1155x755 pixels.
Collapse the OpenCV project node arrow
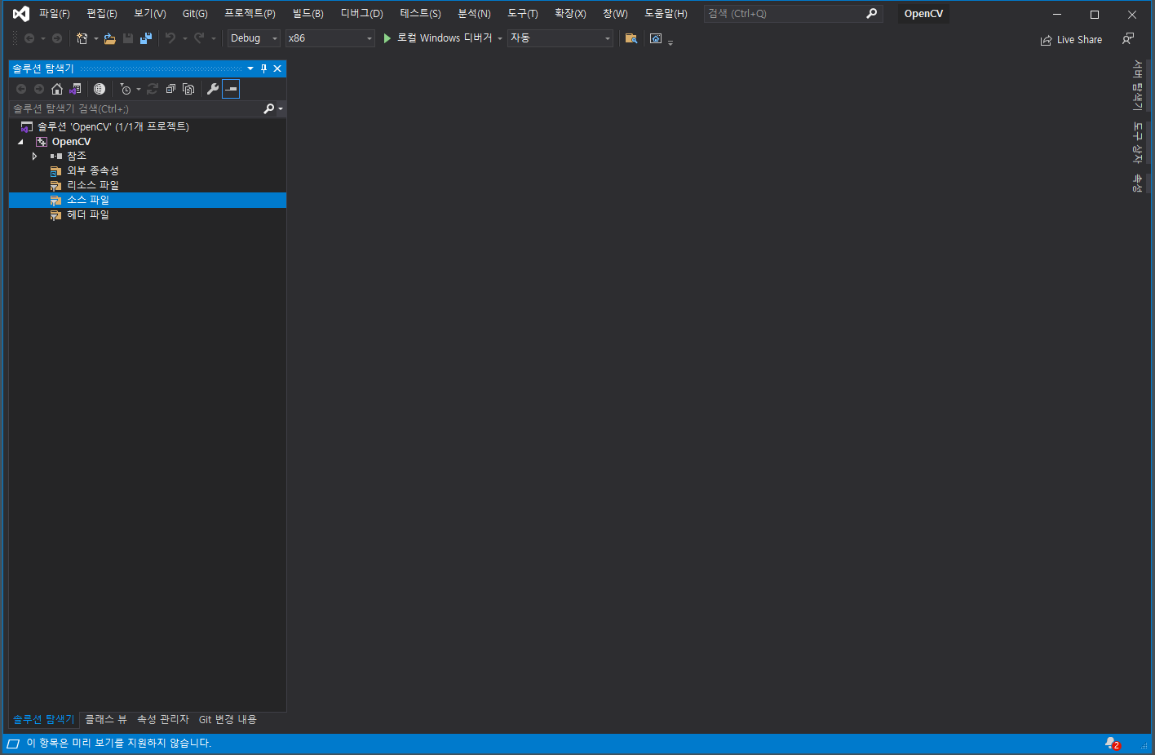[20, 142]
